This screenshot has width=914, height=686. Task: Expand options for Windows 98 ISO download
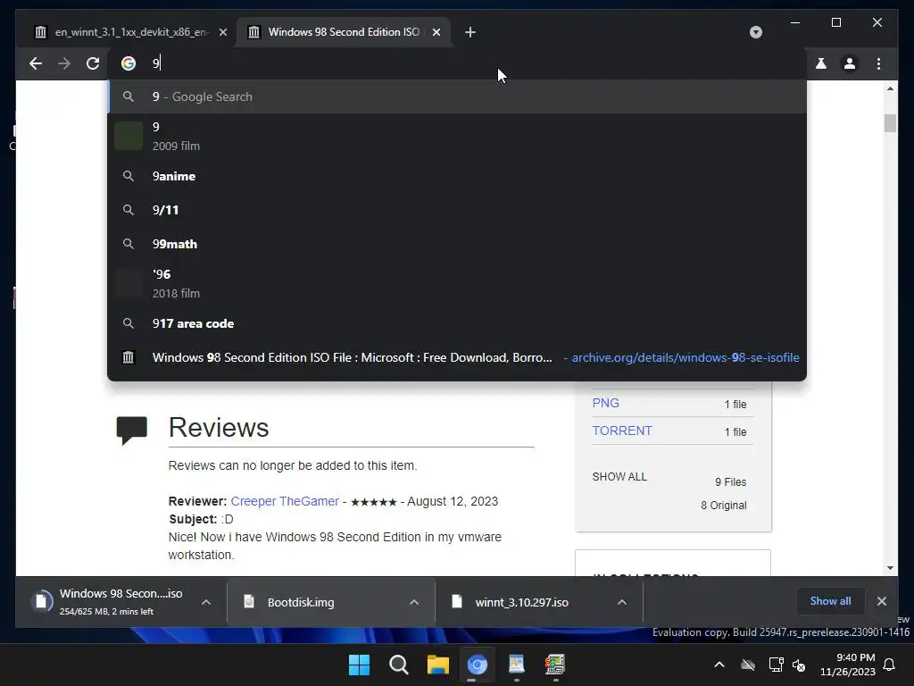click(206, 602)
